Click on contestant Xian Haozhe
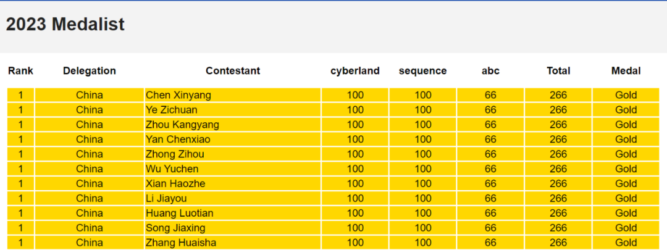Screen dimensions: 667x250 [x=175, y=184]
